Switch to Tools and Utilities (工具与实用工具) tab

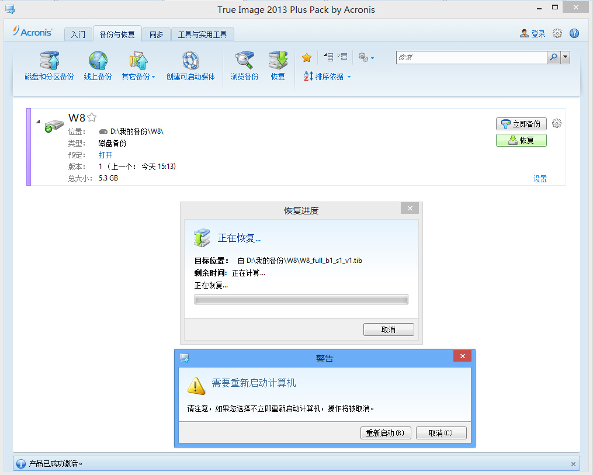(202, 34)
